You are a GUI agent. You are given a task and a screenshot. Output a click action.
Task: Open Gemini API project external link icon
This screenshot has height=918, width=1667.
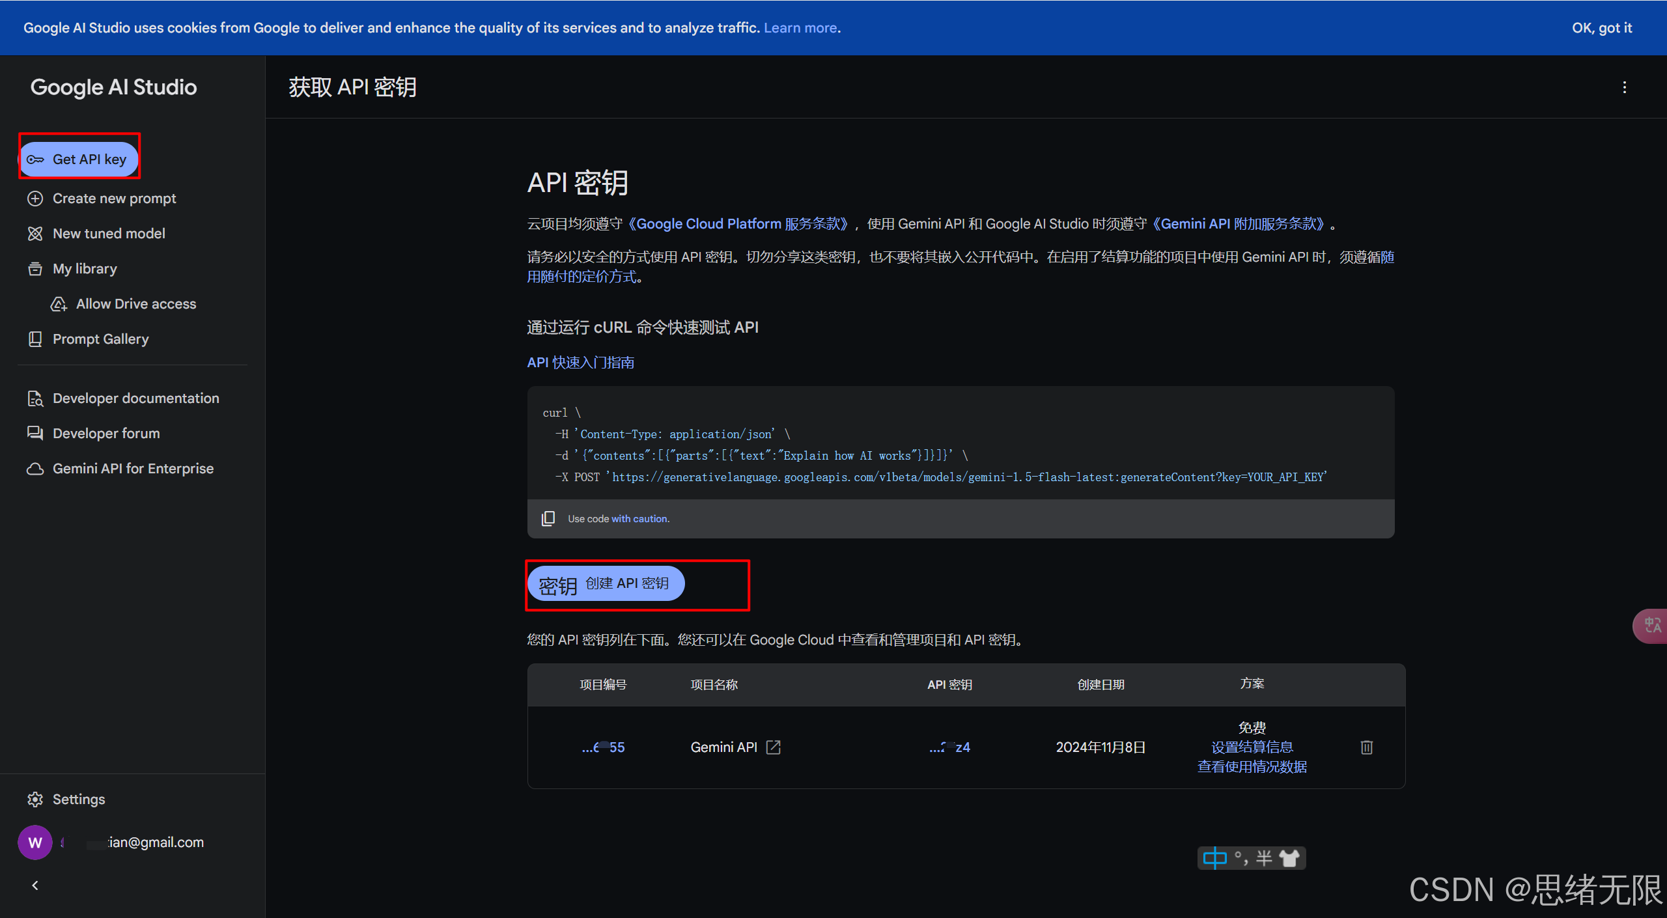pyautogui.click(x=774, y=747)
